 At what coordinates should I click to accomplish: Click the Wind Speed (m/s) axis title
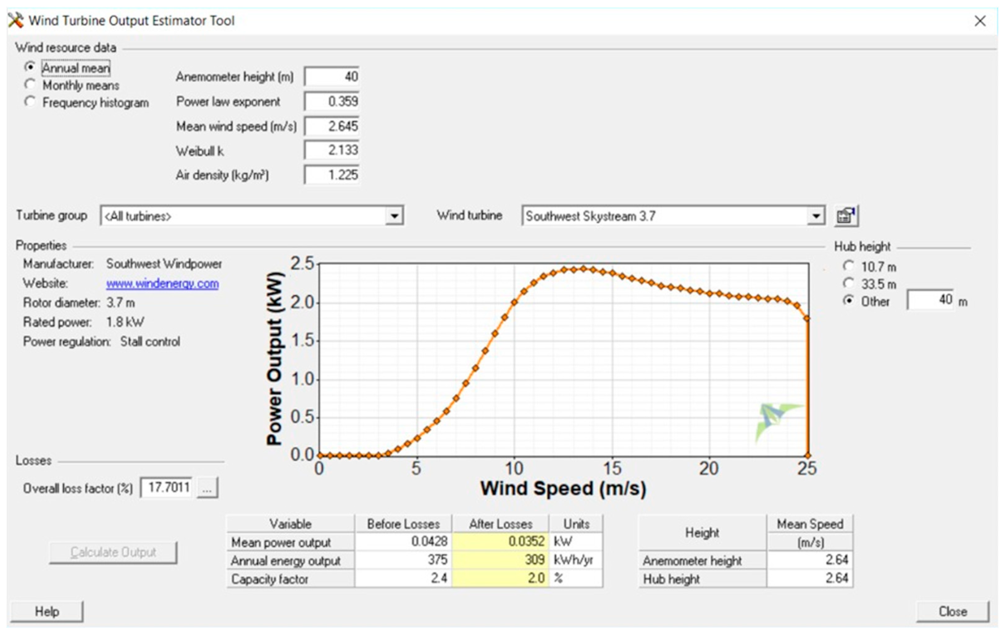pos(563,488)
